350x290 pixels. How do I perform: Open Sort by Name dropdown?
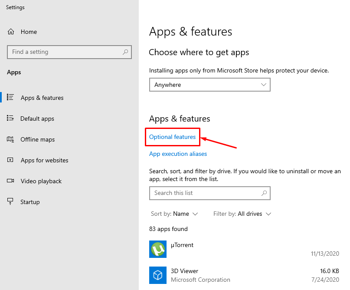tap(174, 214)
